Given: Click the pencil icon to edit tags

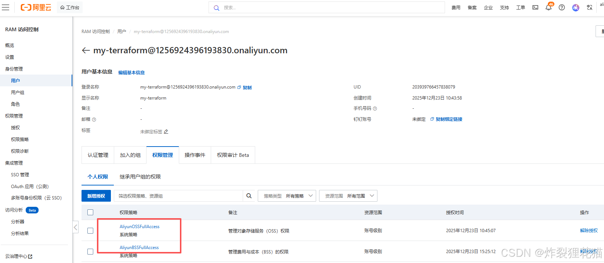Looking at the screenshot, I should (x=166, y=131).
